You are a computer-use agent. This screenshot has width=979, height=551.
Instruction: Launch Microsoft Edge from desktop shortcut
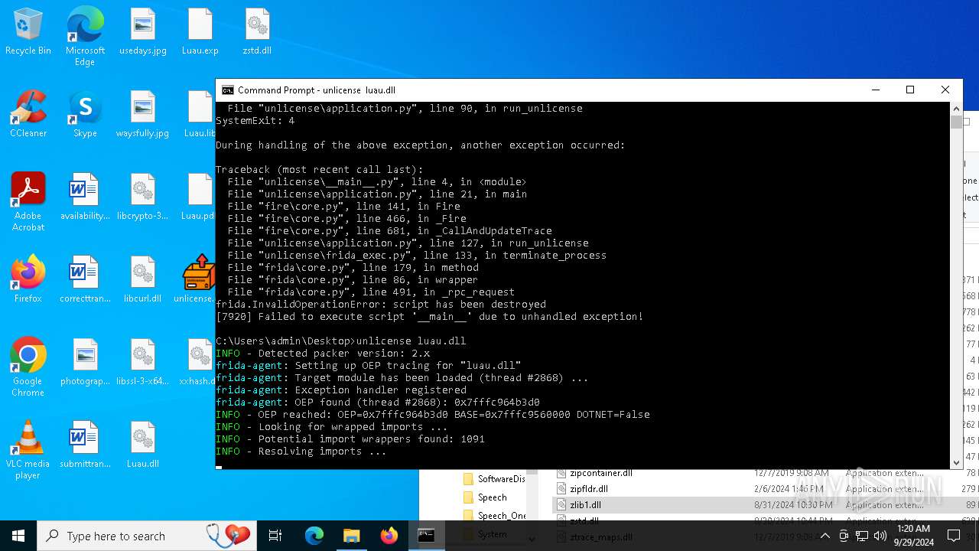click(x=85, y=37)
